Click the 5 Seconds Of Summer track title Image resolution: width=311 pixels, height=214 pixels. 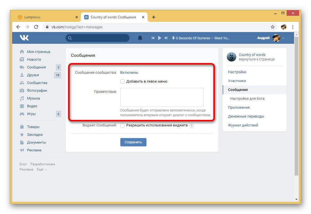202,38
